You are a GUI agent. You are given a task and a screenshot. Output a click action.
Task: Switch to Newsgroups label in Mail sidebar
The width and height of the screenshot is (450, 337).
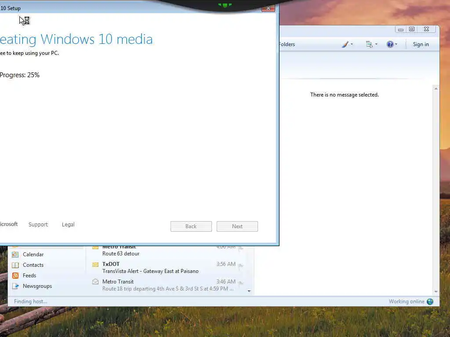tap(37, 286)
